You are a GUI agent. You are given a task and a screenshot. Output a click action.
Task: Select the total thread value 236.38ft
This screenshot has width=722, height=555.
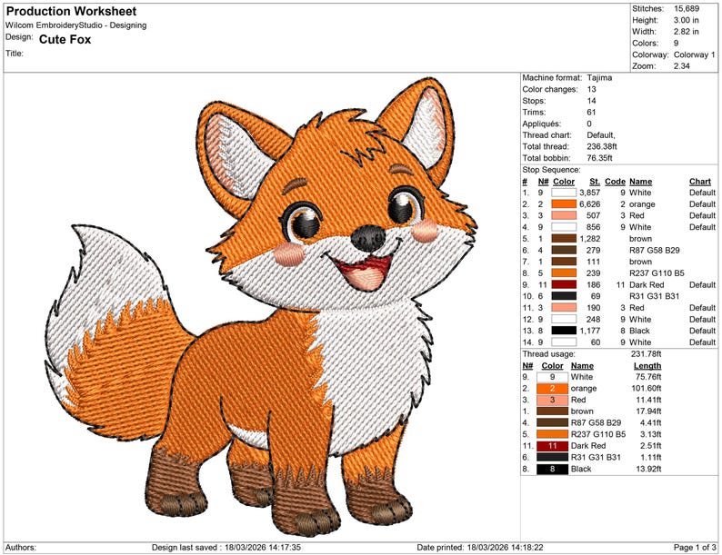coord(602,146)
